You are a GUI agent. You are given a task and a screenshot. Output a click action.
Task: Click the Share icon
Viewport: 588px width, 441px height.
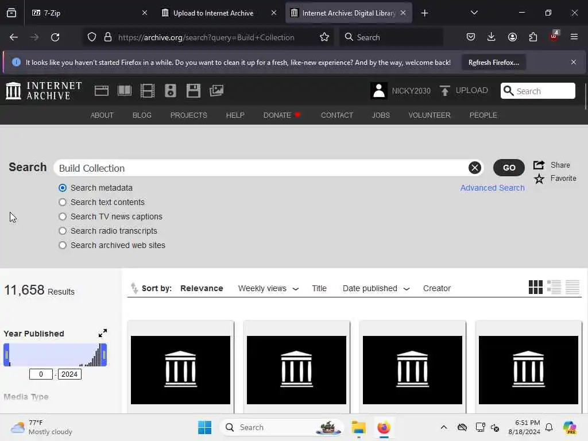(x=539, y=165)
